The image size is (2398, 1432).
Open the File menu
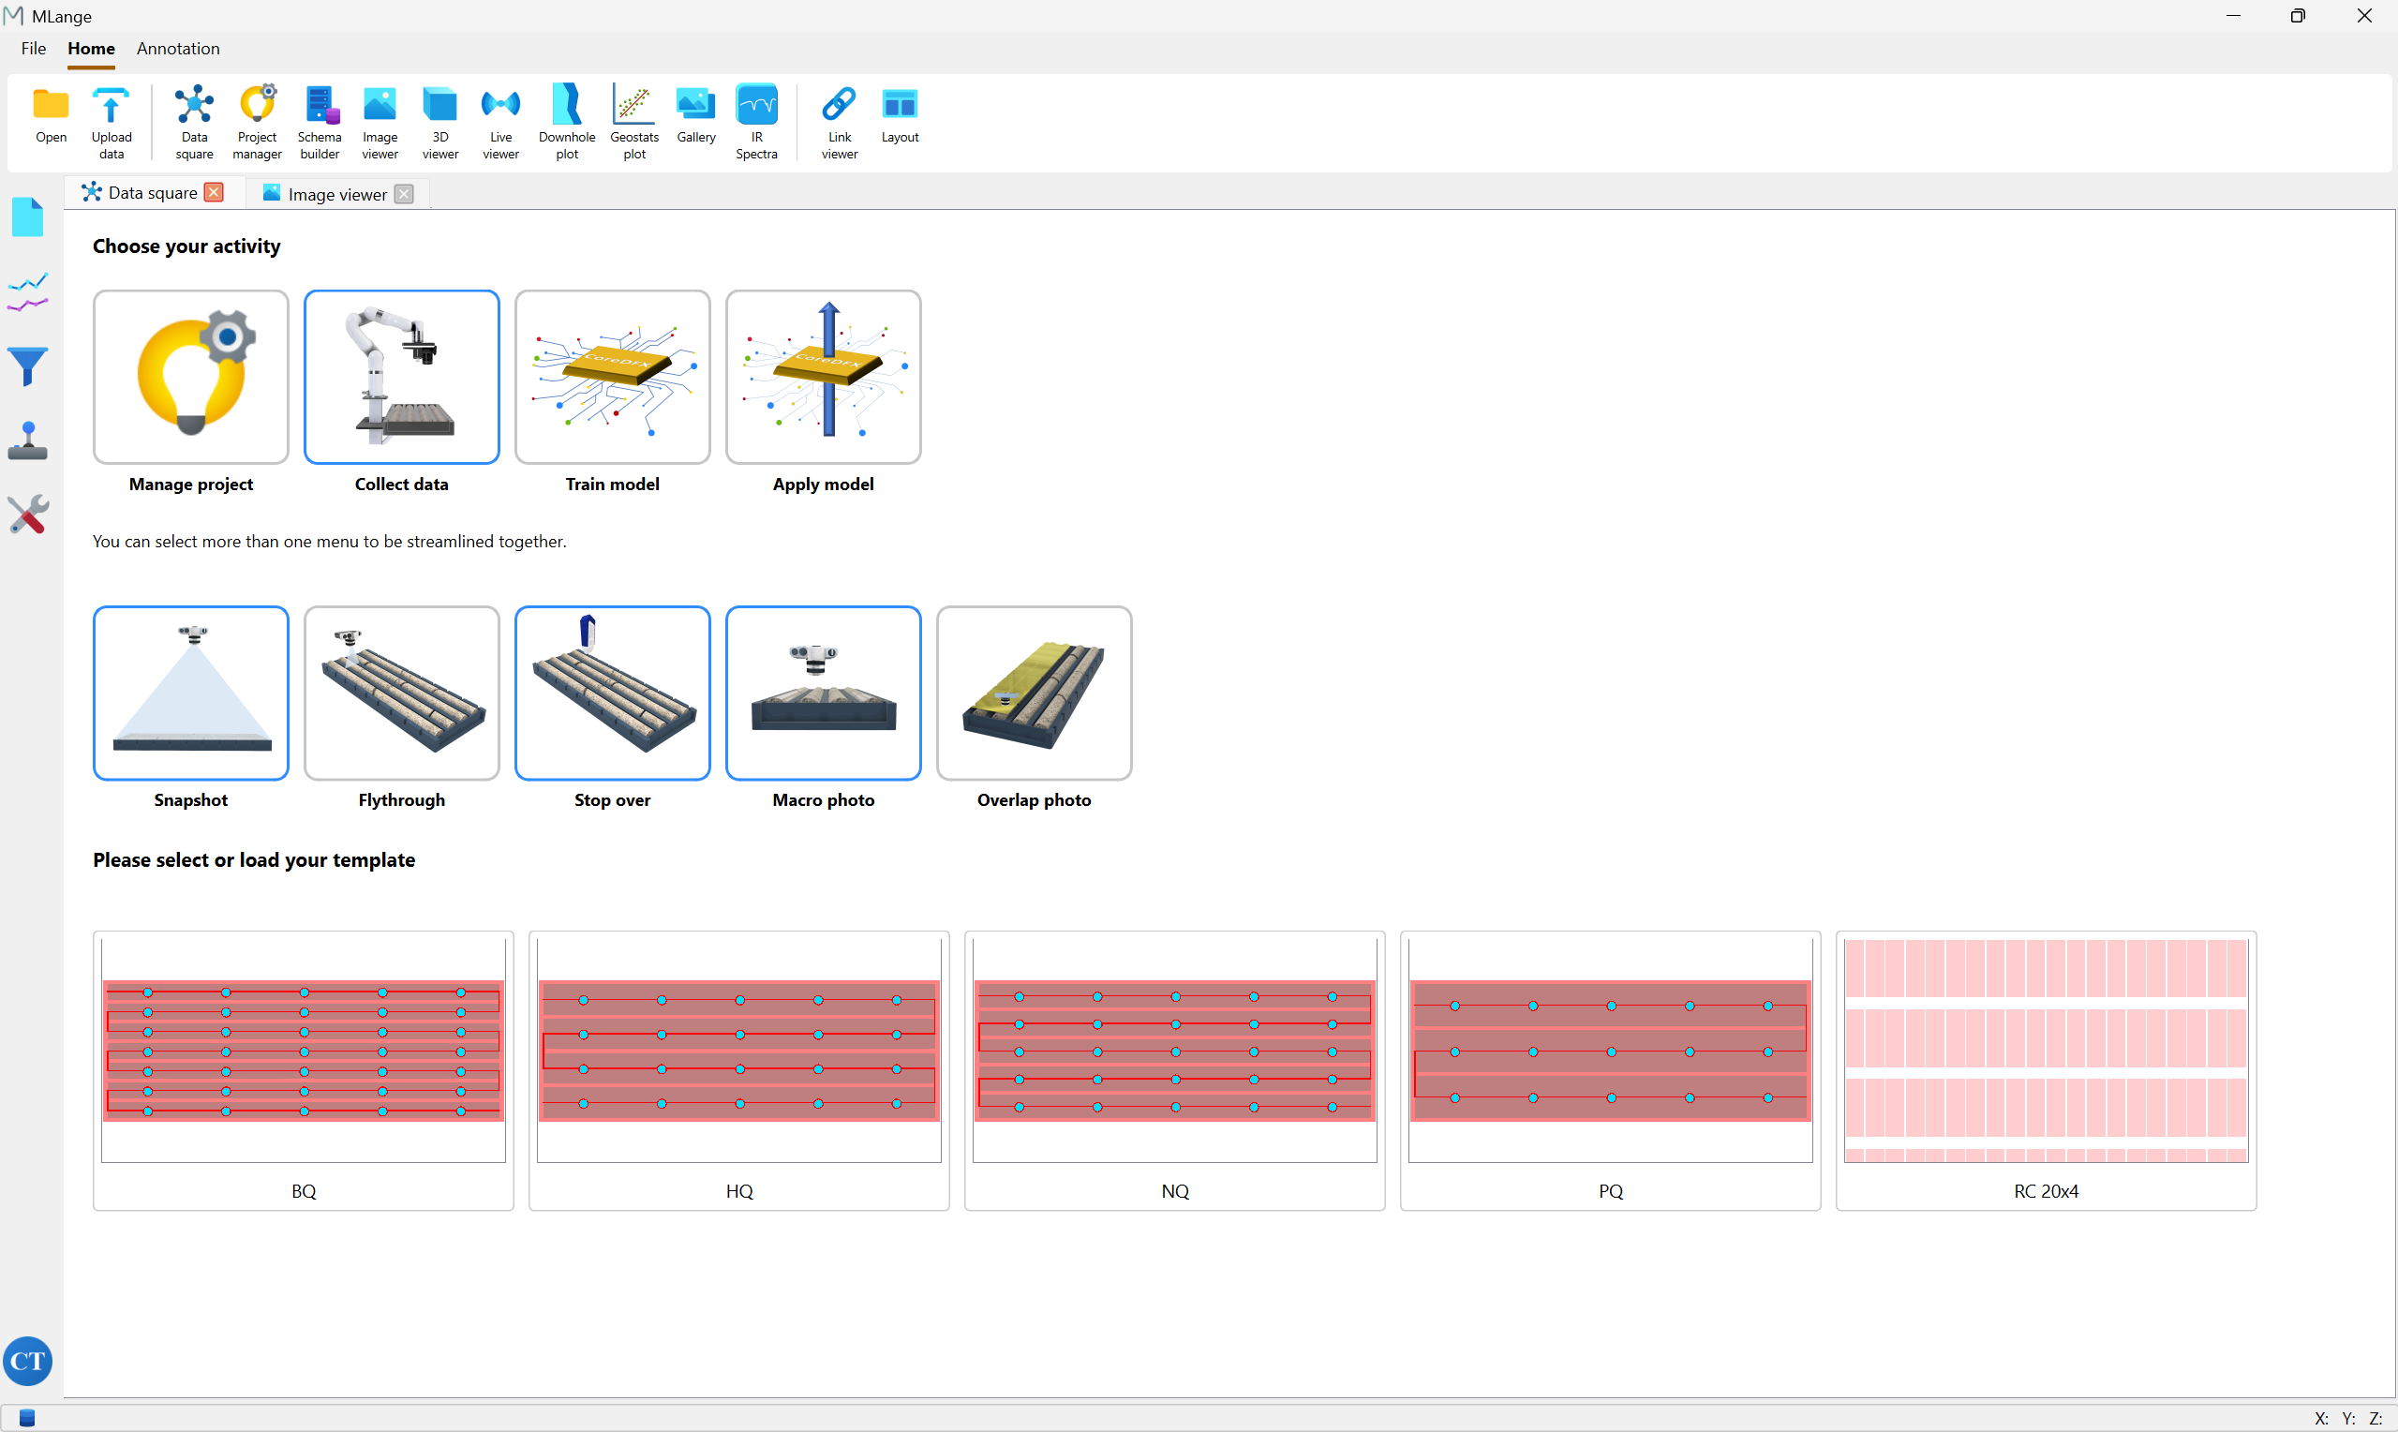click(33, 48)
